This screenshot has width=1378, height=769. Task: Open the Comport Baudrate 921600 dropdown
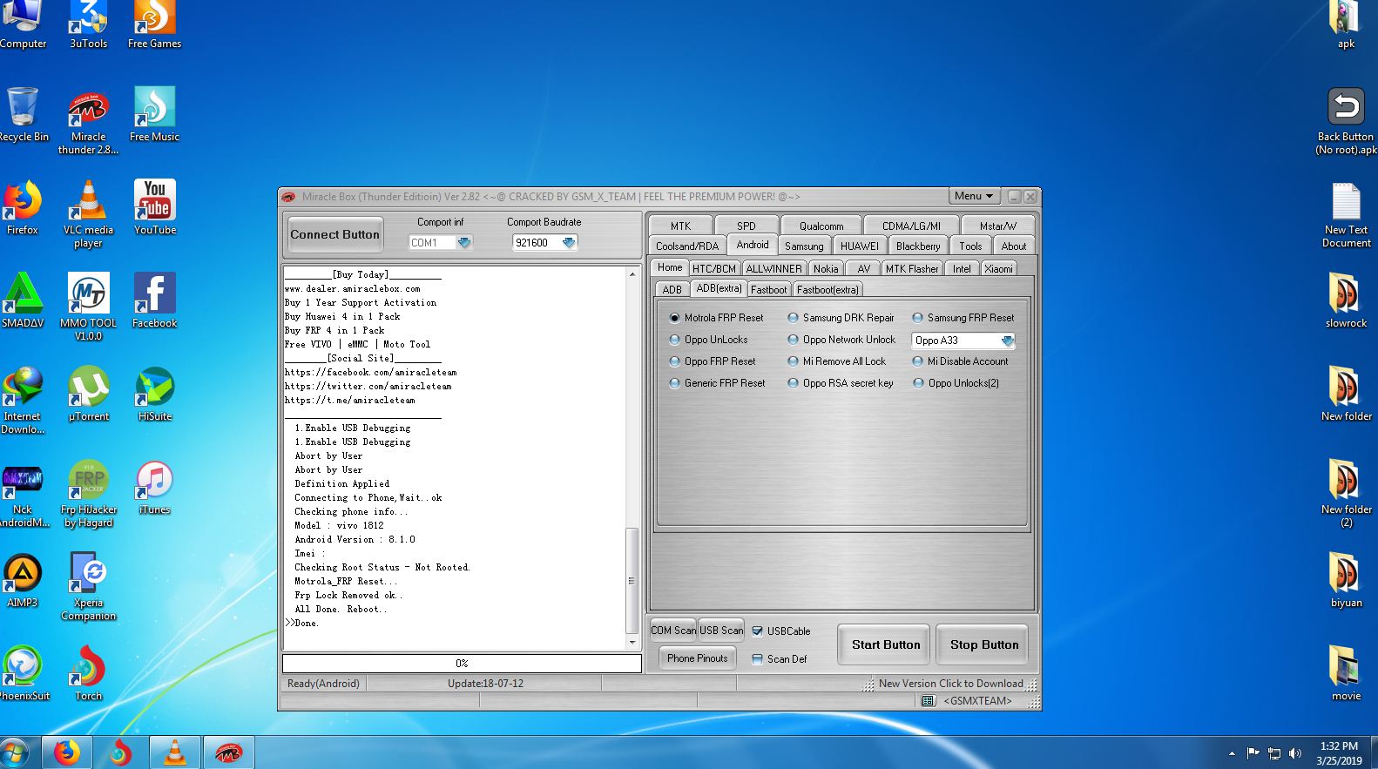(x=569, y=243)
